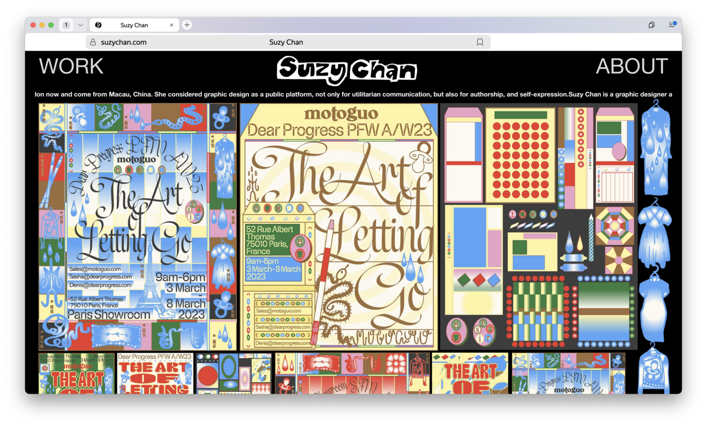Select the top blue droplet dress image
Screen dimensions: 707x427
tap(655, 148)
